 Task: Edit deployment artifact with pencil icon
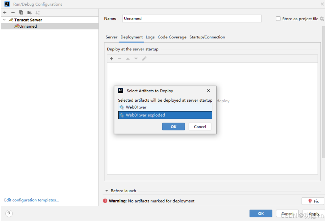click(x=144, y=59)
